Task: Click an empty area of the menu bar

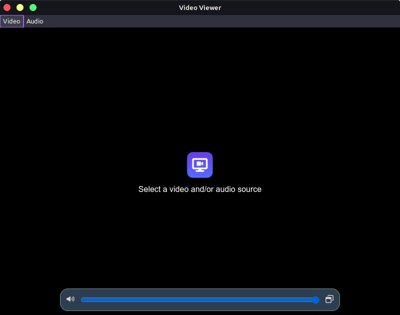Action: click(x=225, y=21)
